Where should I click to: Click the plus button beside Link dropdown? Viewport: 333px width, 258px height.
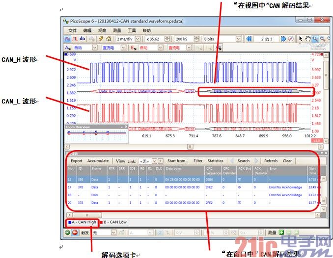160,161
